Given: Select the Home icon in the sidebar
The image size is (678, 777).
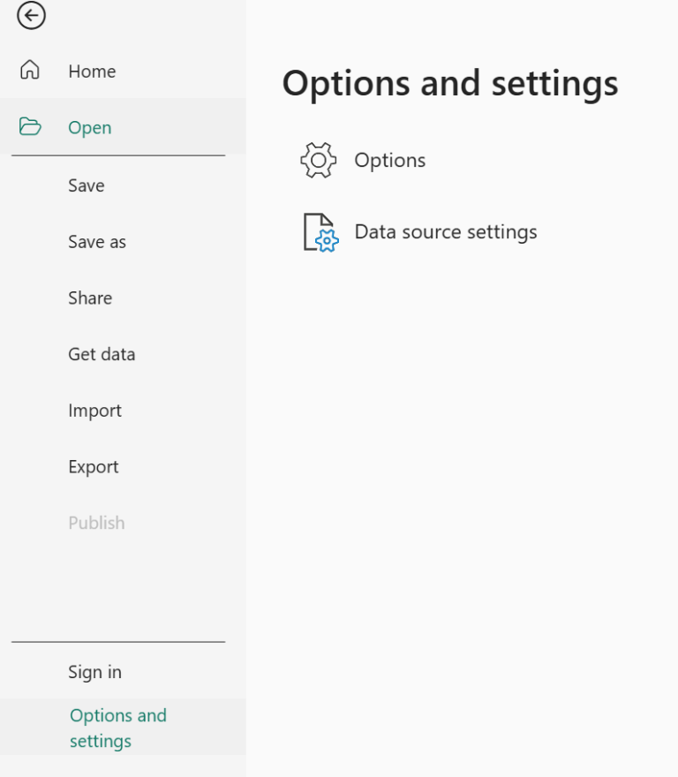Looking at the screenshot, I should coord(27,71).
